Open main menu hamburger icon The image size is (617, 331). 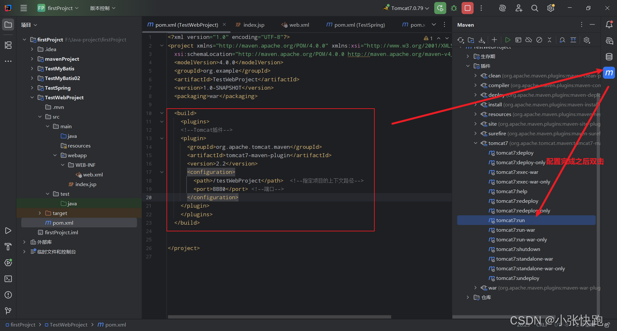click(24, 8)
